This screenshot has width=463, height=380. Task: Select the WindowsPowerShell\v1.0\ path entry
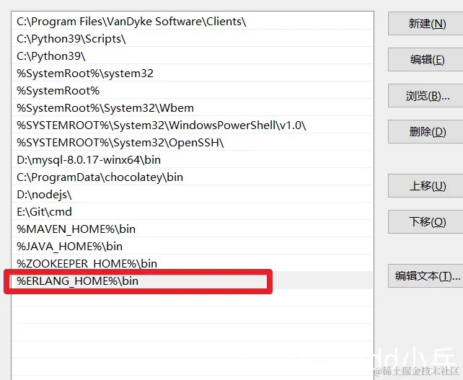[x=193, y=125]
